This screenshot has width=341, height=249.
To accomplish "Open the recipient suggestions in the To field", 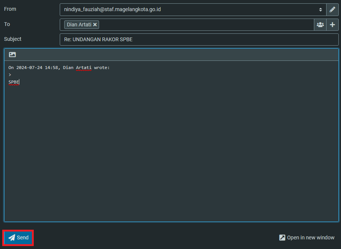I will click(x=204, y=24).
